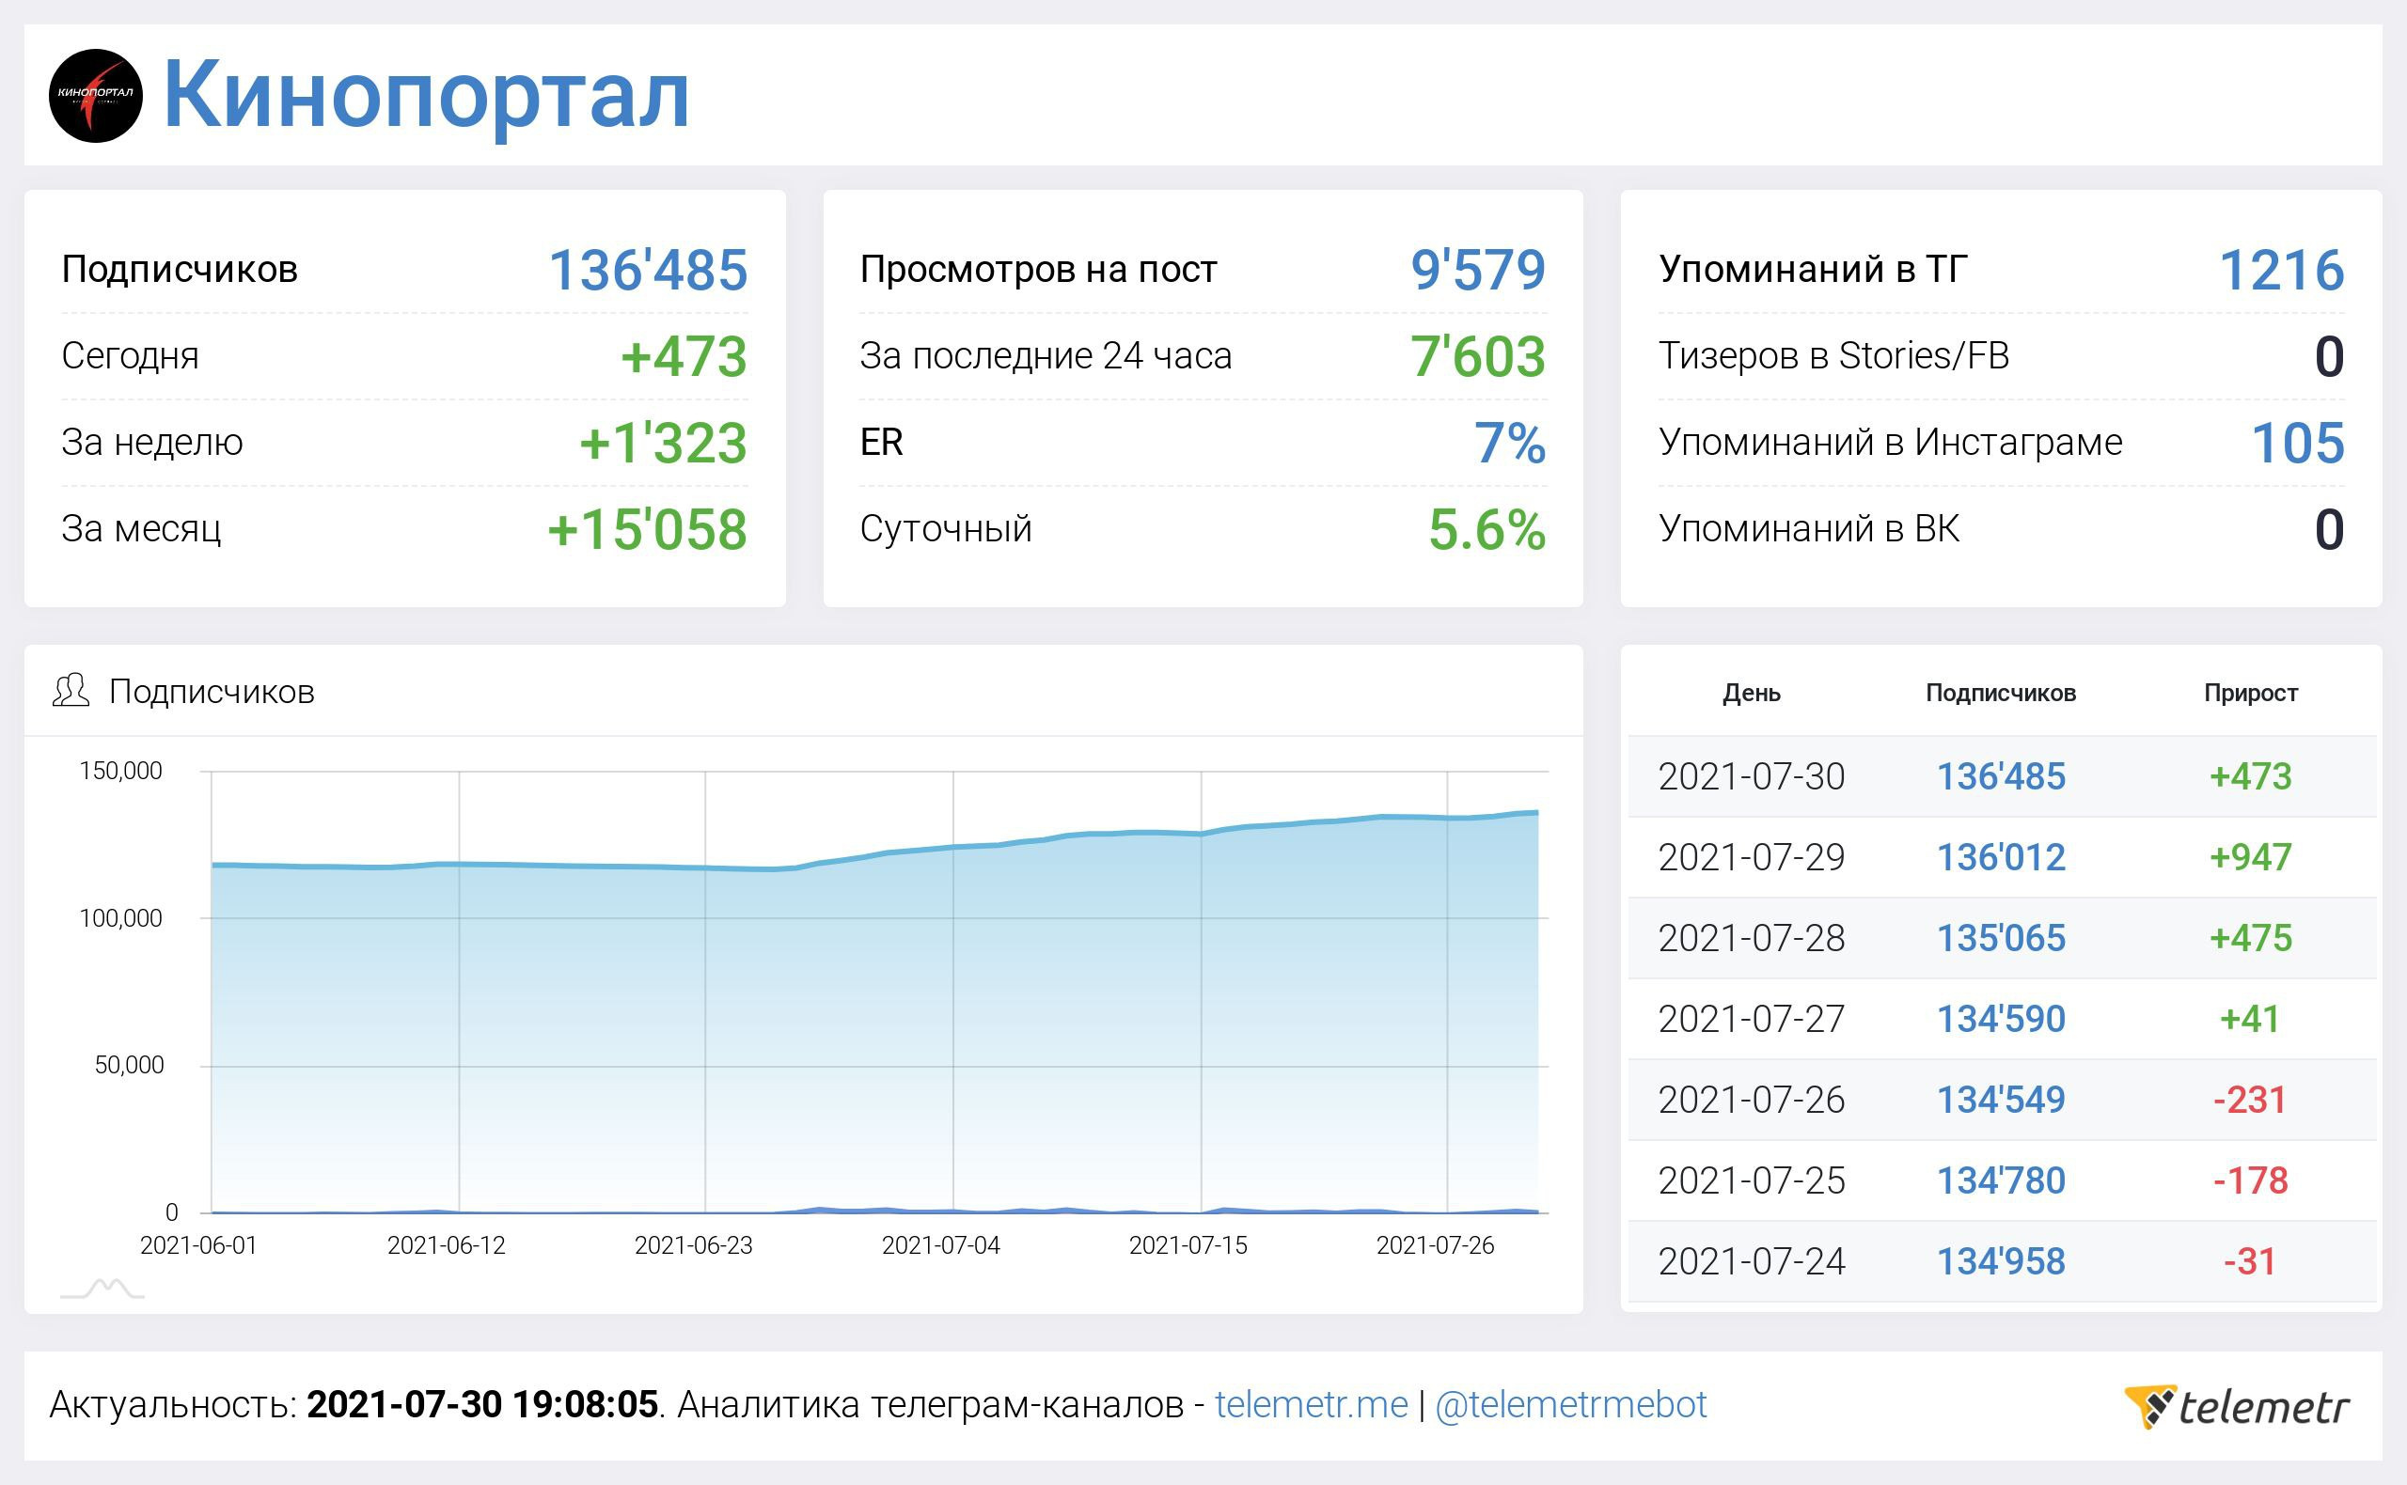The width and height of the screenshot is (2407, 1485).
Task: Click the Тизеров в Stories/FB label
Action: click(x=1833, y=355)
